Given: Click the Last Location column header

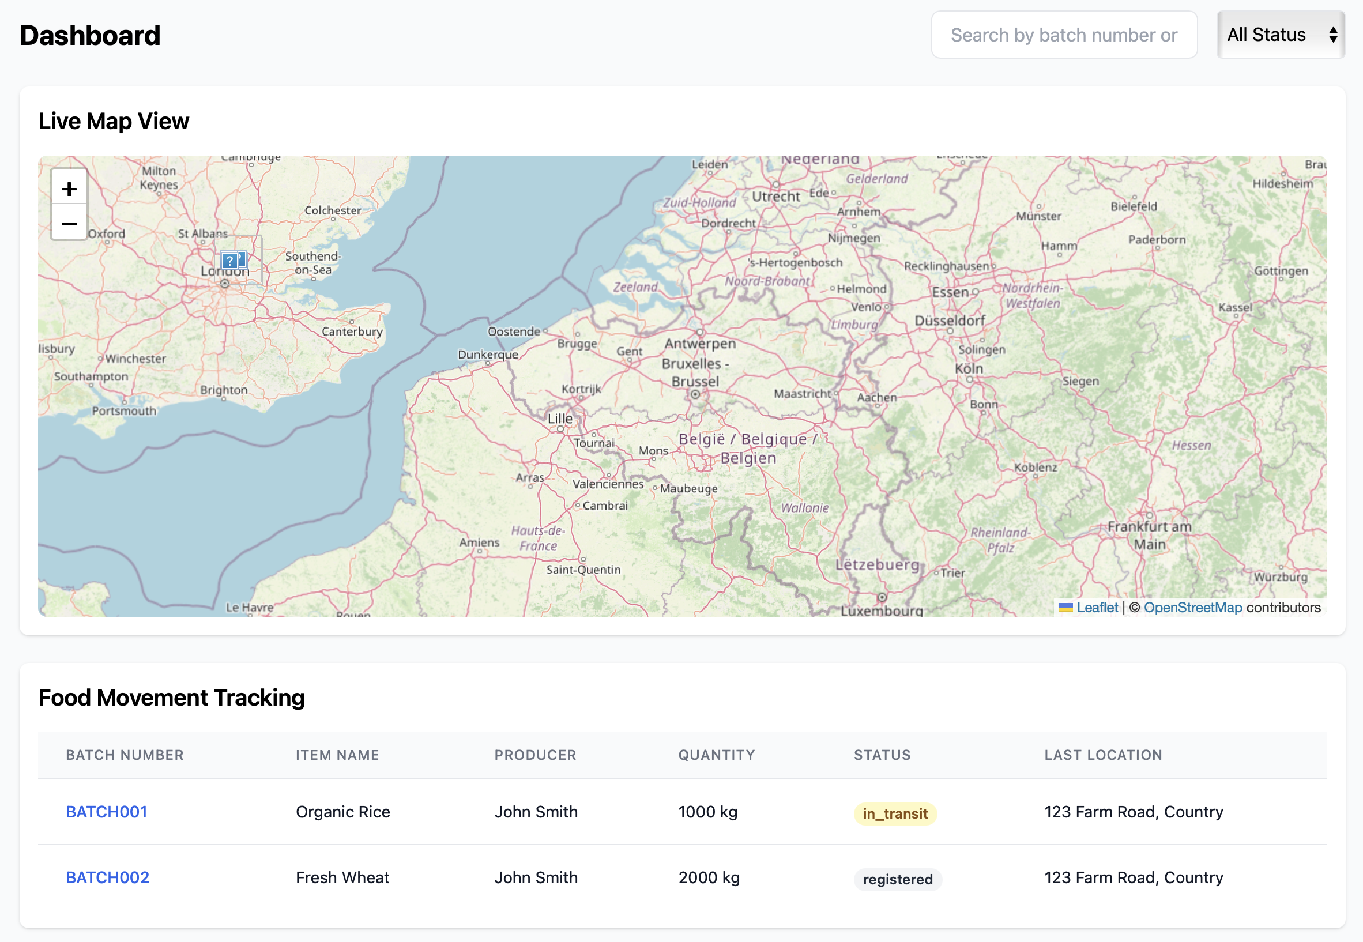Looking at the screenshot, I should pos(1102,755).
